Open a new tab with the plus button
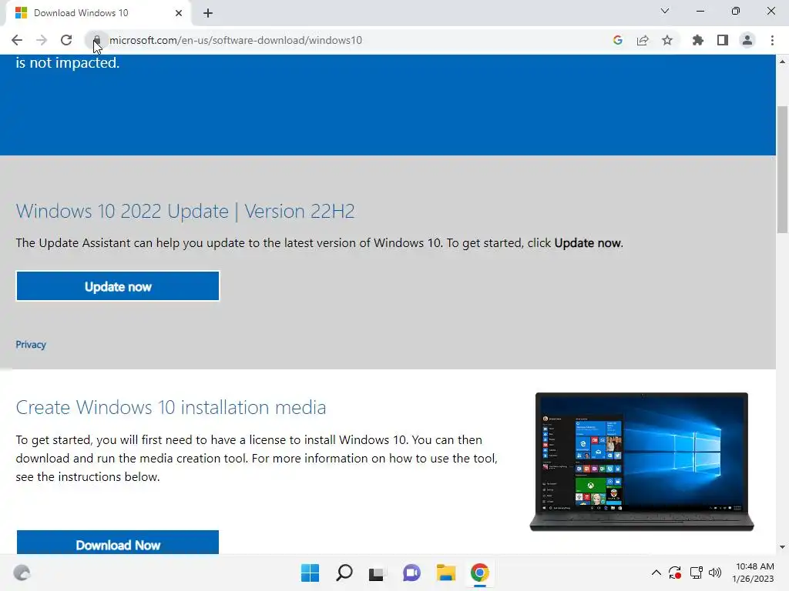 click(x=208, y=13)
